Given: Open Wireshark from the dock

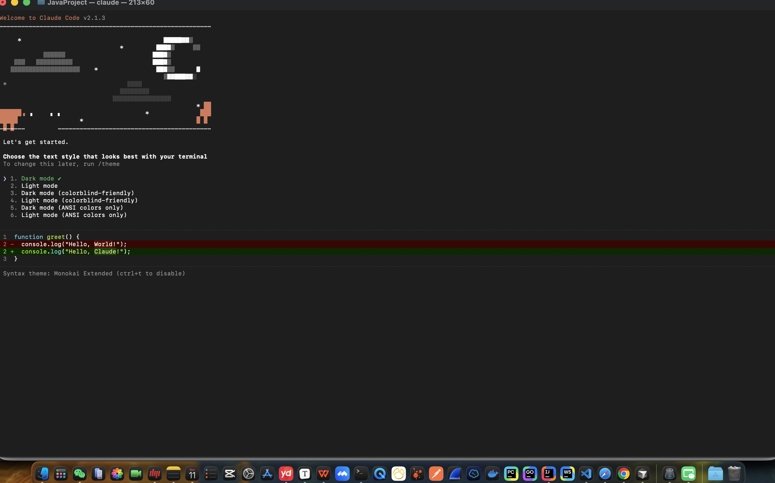Looking at the screenshot, I should click(x=454, y=473).
